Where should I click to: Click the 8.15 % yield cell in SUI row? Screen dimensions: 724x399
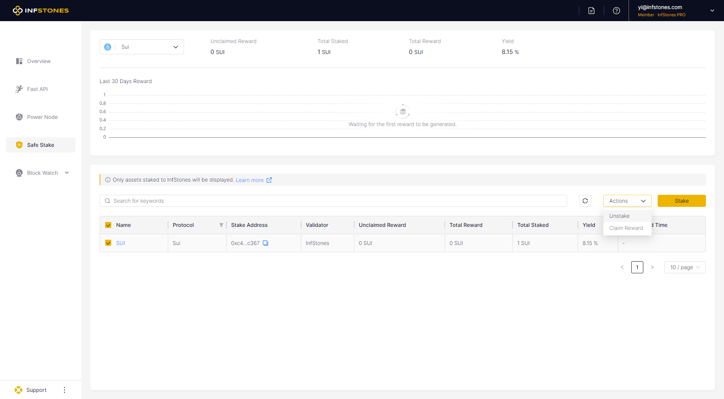click(x=590, y=243)
